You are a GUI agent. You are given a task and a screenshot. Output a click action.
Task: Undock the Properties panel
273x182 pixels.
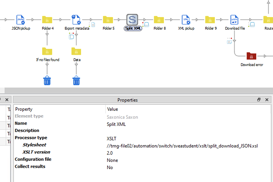[x=259, y=100]
